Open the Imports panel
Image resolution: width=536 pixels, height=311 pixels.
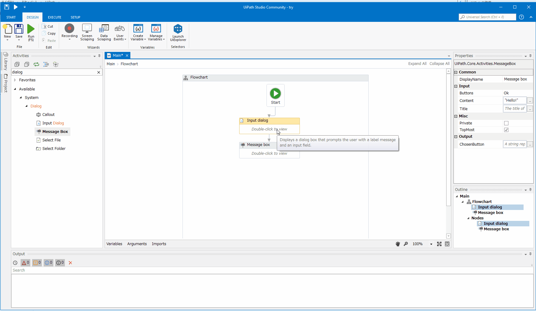[159, 244]
